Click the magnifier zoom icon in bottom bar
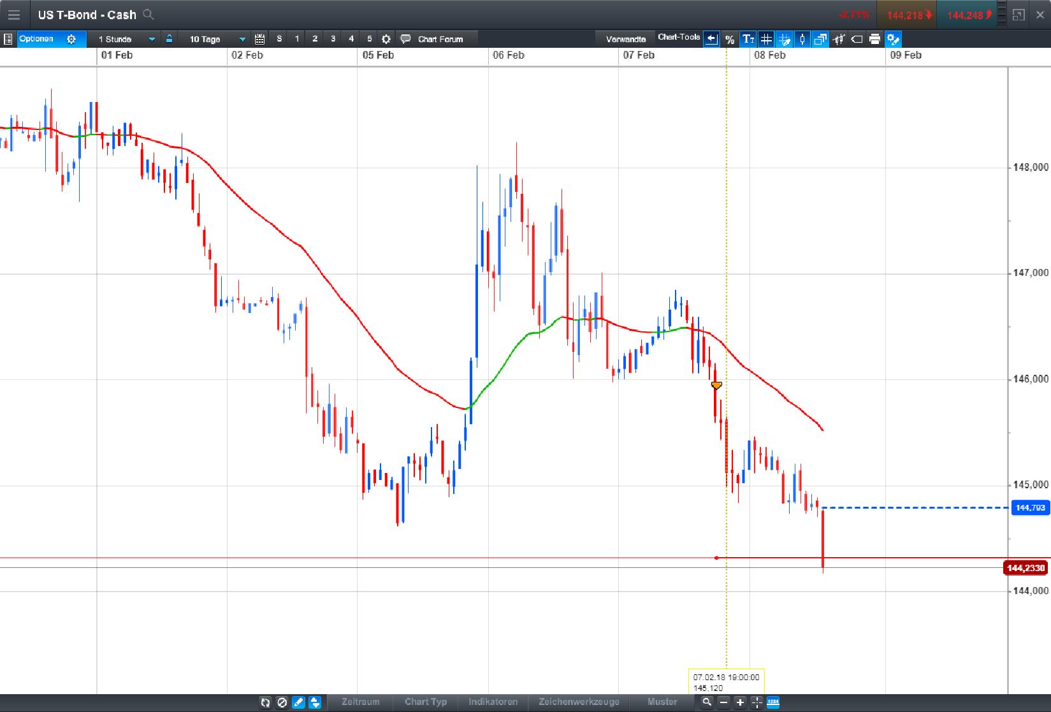The width and height of the screenshot is (1051, 712). (x=707, y=702)
